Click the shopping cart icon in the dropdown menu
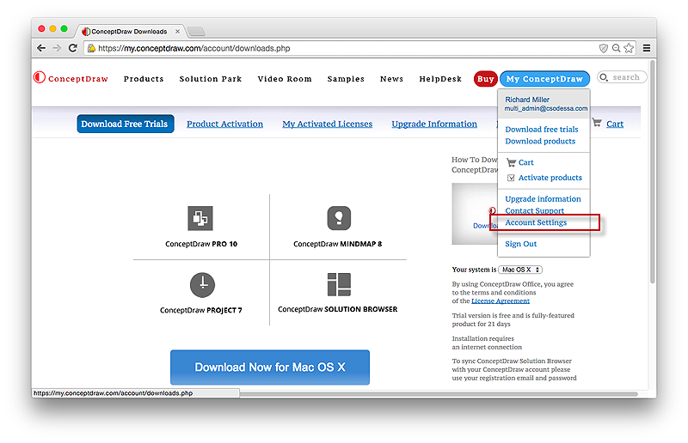 511,162
